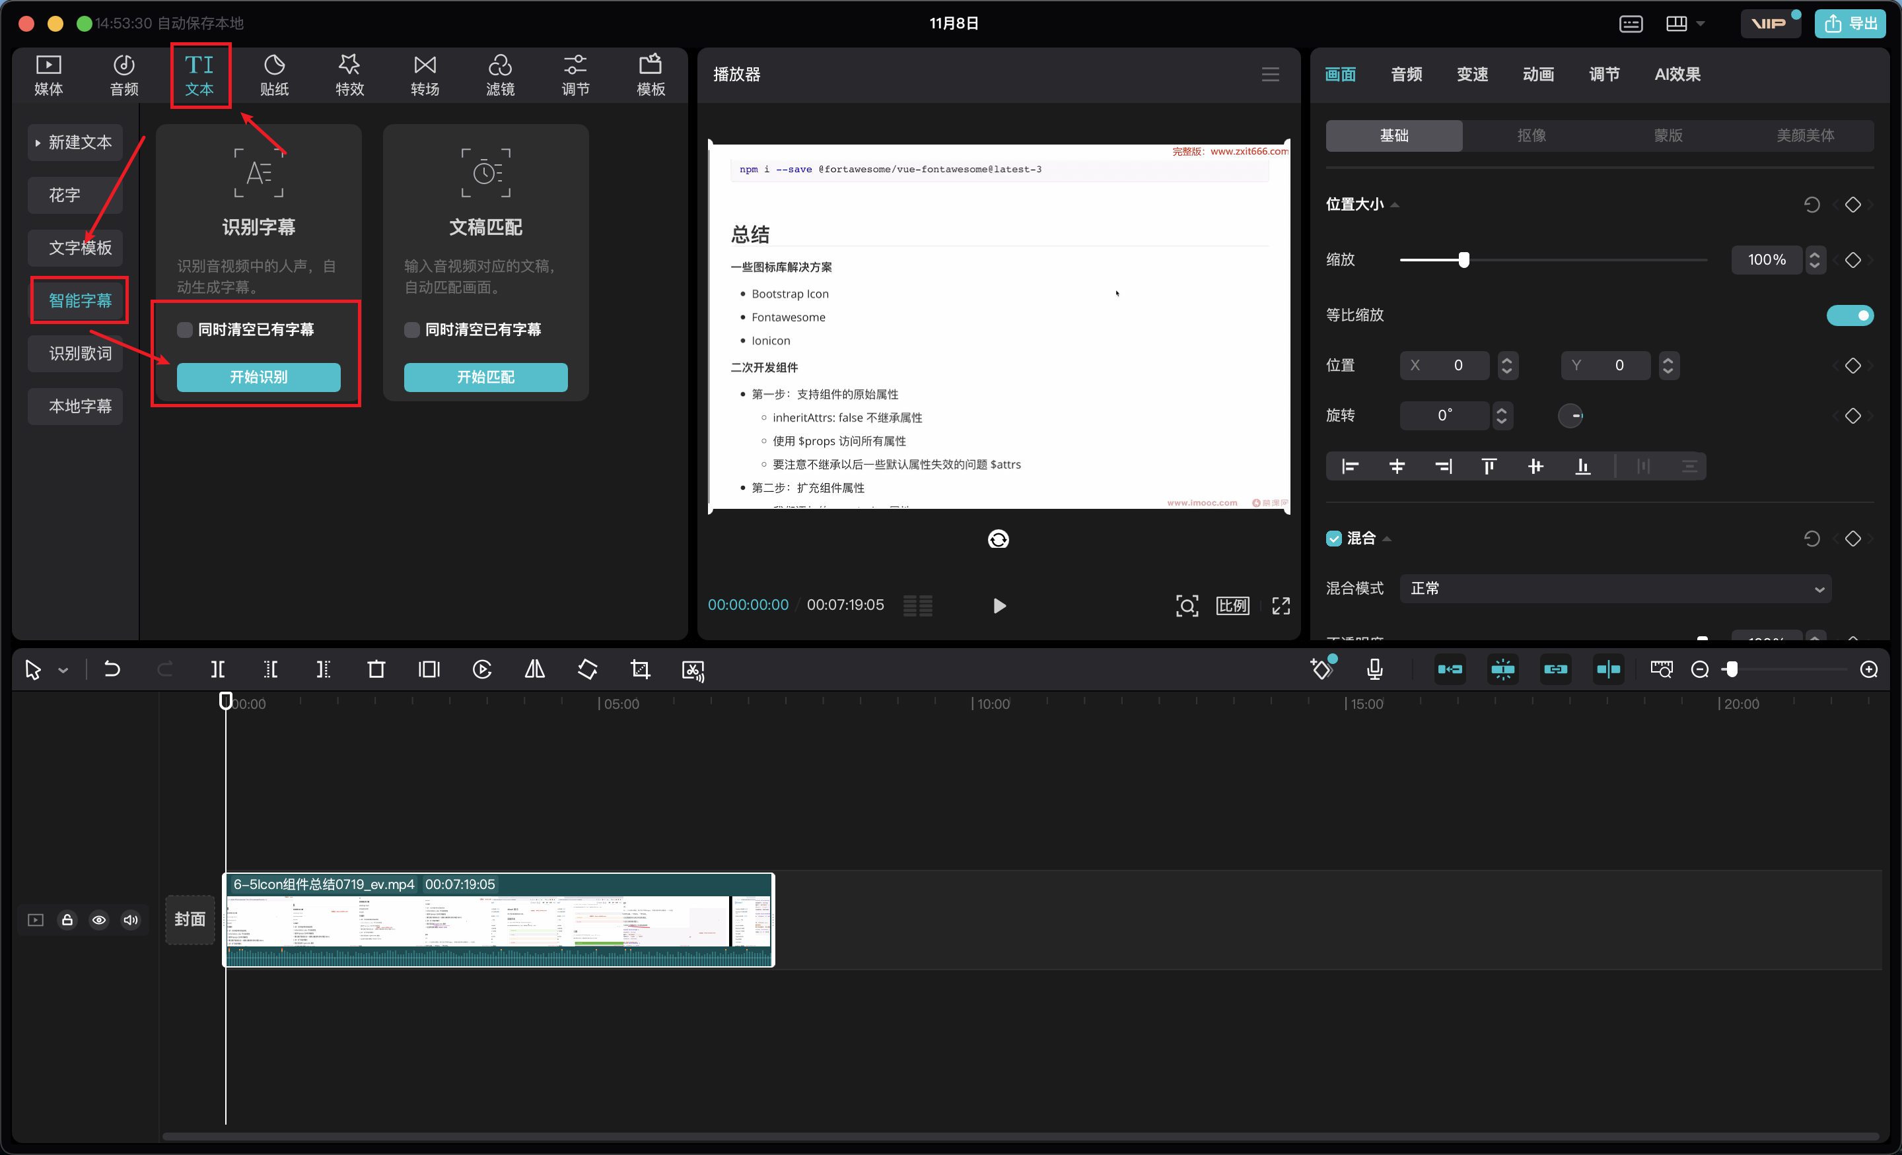1902x1155 pixels.
Task: Open the 动画 tab
Action: (x=1537, y=74)
